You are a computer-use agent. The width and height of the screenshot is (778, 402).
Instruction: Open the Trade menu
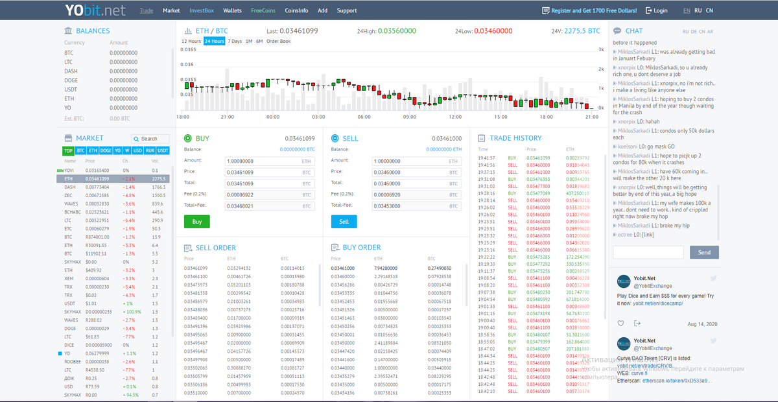pyautogui.click(x=147, y=10)
